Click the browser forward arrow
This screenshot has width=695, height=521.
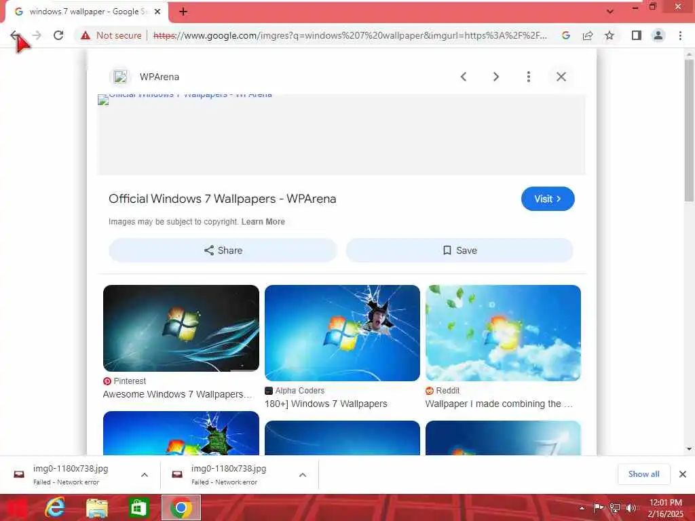tap(37, 35)
